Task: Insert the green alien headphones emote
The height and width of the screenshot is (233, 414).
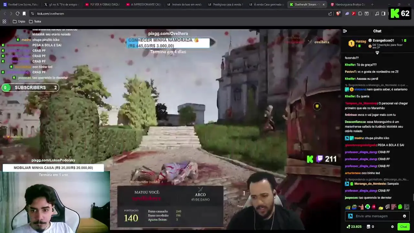Action: click(367, 207)
